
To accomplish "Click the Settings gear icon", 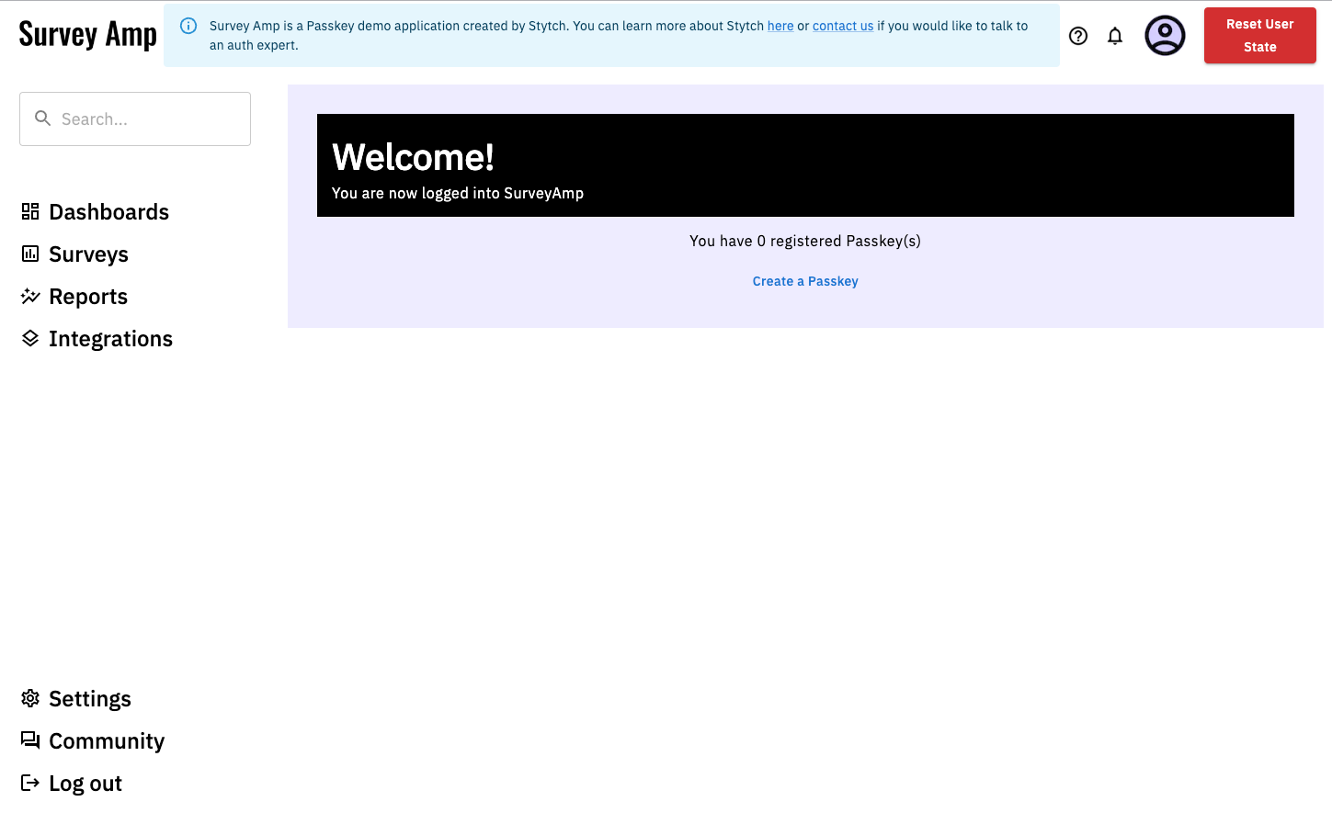I will [x=30, y=698].
